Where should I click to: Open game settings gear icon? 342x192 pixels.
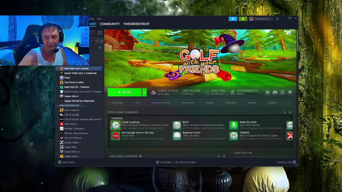267,92
